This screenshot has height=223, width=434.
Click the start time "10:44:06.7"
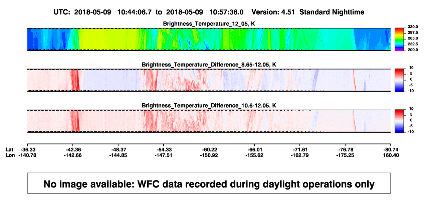pos(134,12)
